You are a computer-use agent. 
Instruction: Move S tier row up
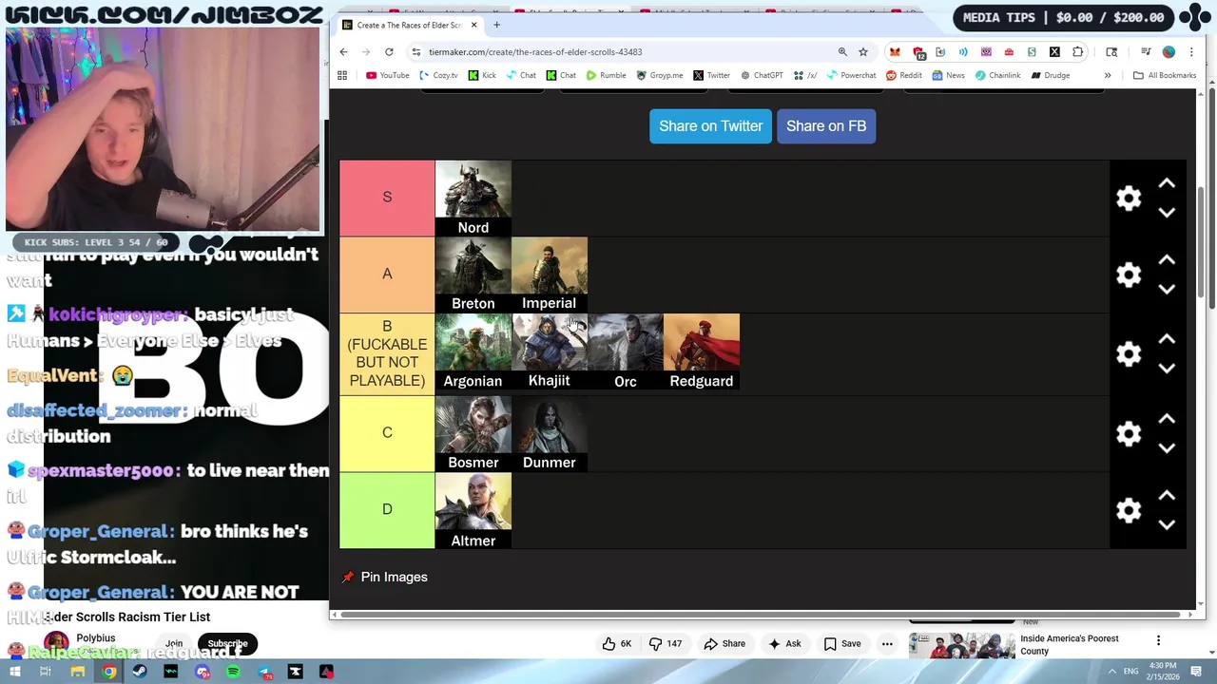tap(1167, 183)
